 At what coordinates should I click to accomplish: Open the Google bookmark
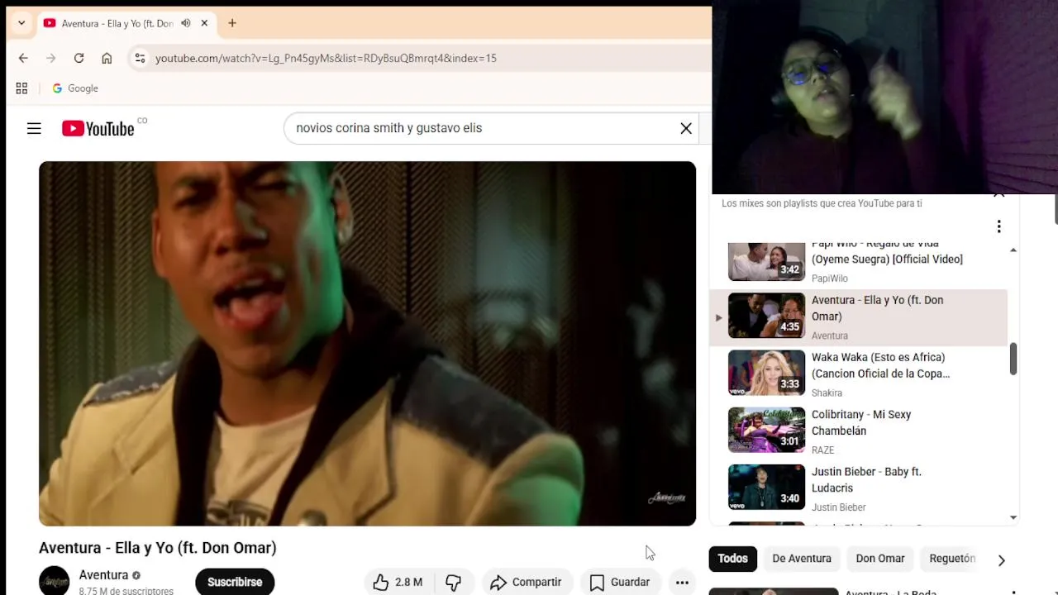75,88
